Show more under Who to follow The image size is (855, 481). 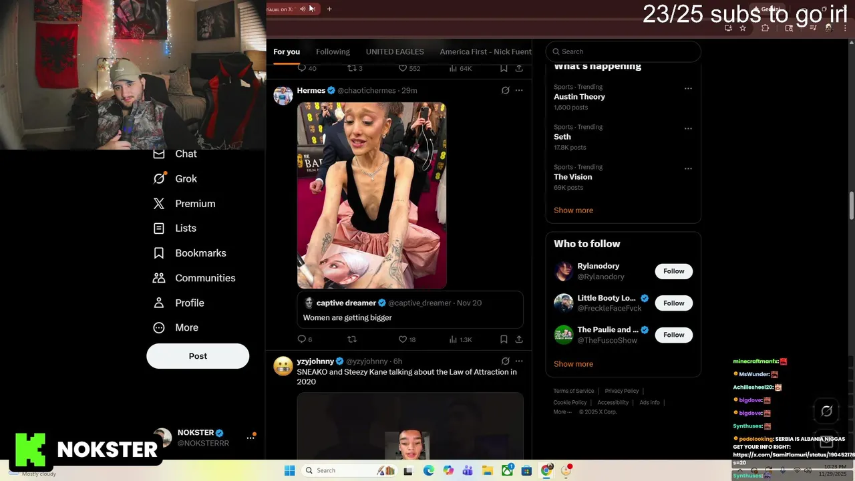(573, 364)
